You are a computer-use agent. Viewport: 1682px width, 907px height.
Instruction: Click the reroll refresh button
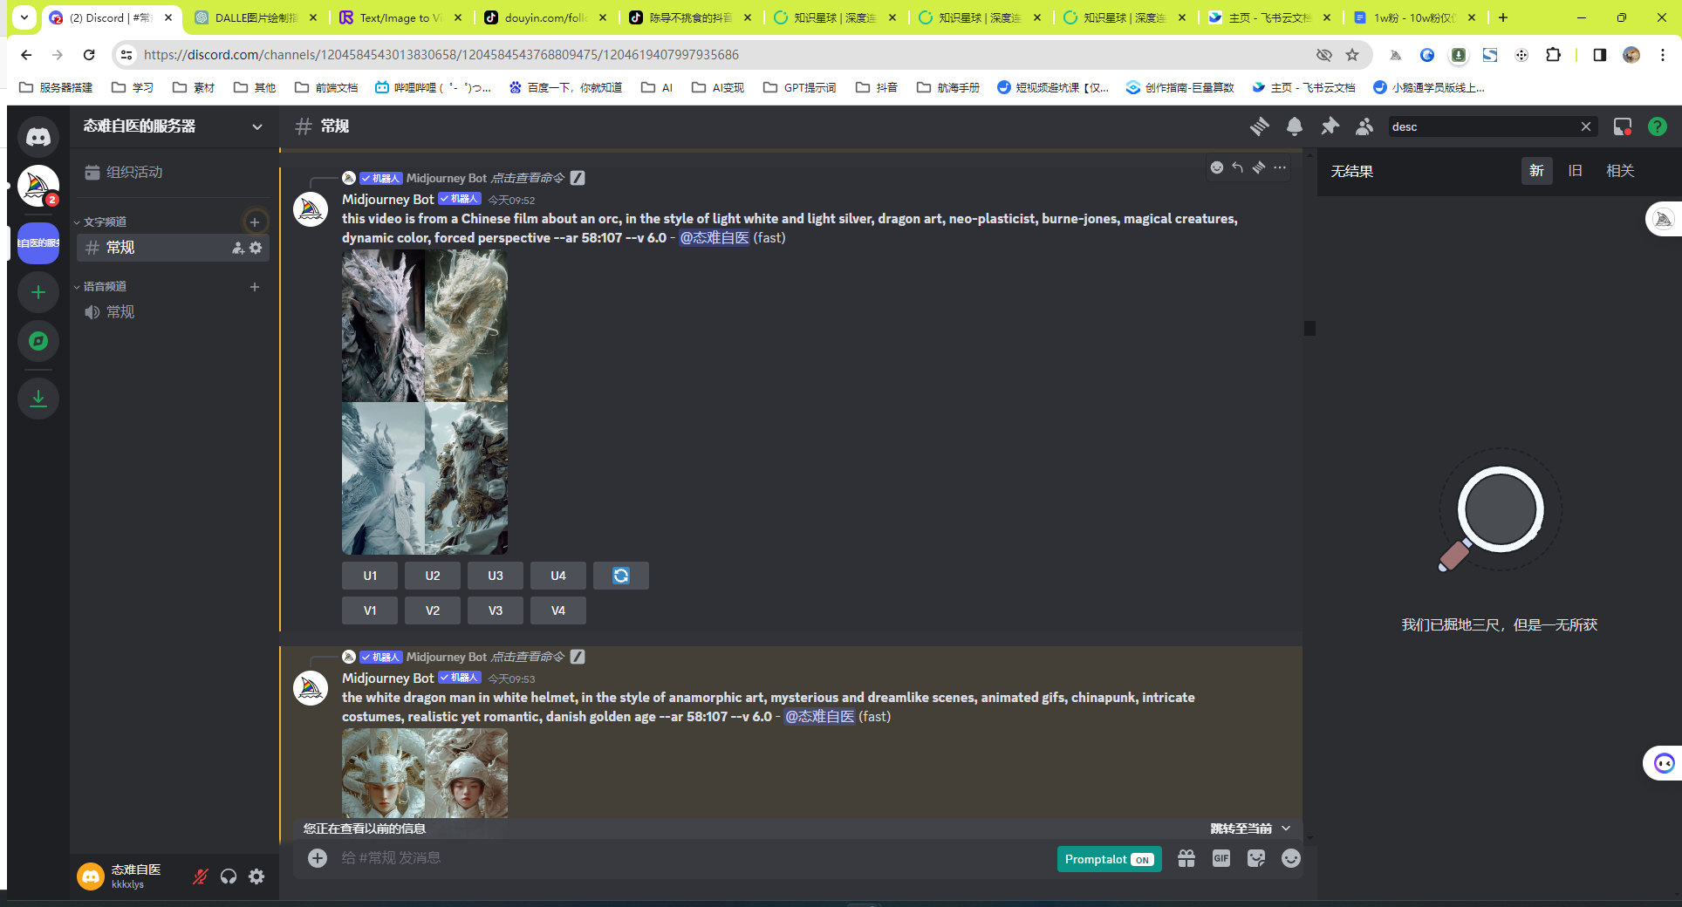tap(621, 576)
